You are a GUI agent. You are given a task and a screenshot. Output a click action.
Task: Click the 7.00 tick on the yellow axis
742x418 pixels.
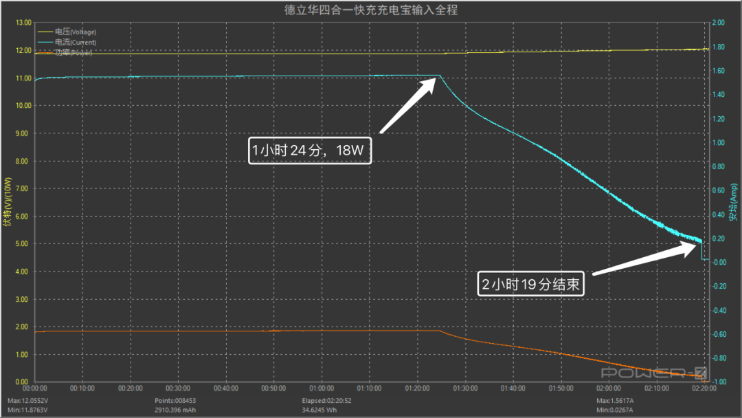tap(22, 188)
